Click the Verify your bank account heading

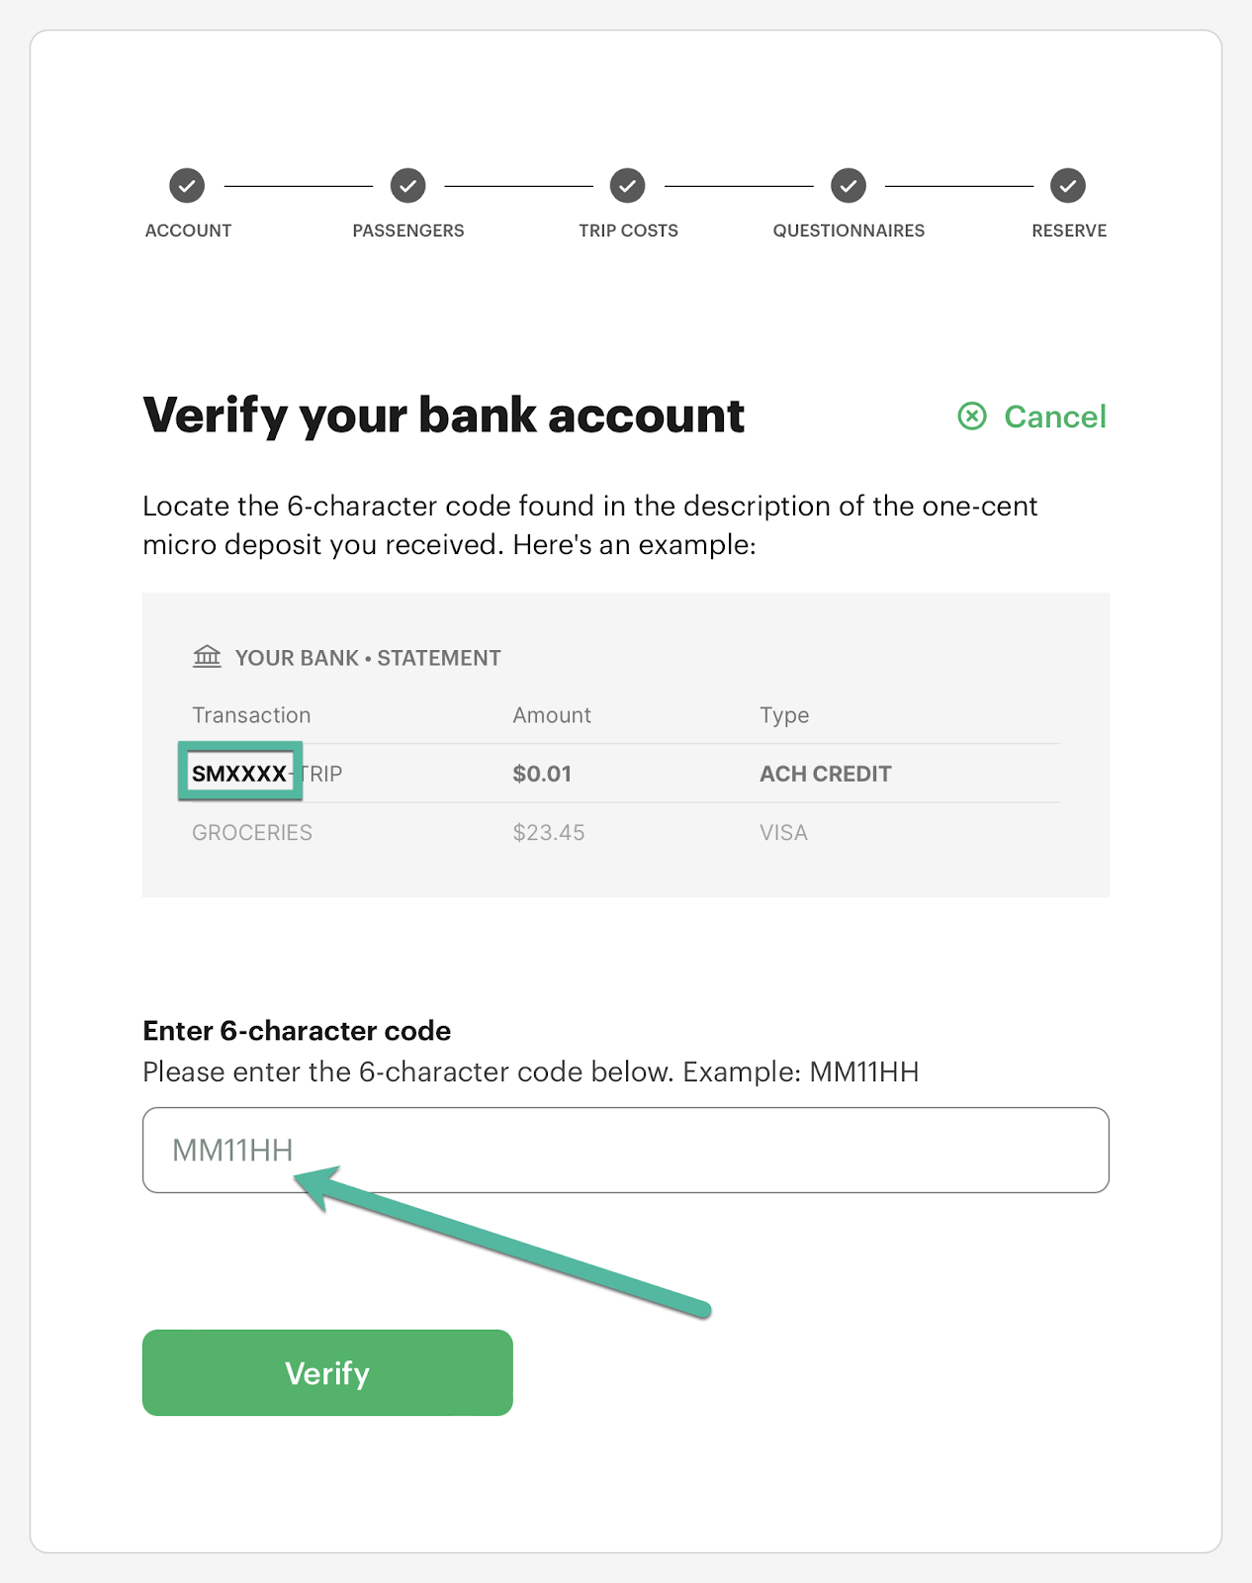coord(444,417)
